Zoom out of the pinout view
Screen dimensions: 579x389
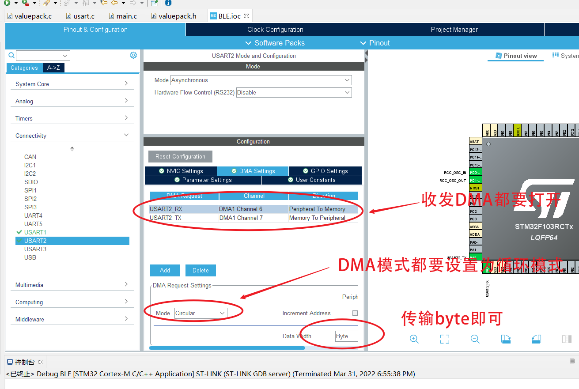(x=475, y=339)
